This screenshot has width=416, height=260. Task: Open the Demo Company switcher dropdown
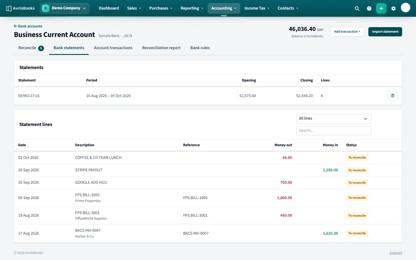(x=64, y=8)
